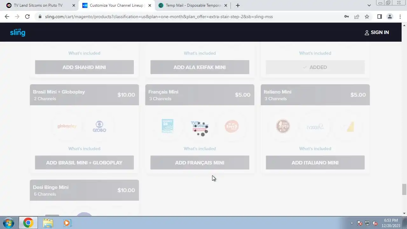Reload the page
The height and width of the screenshot is (229, 407).
point(27,17)
